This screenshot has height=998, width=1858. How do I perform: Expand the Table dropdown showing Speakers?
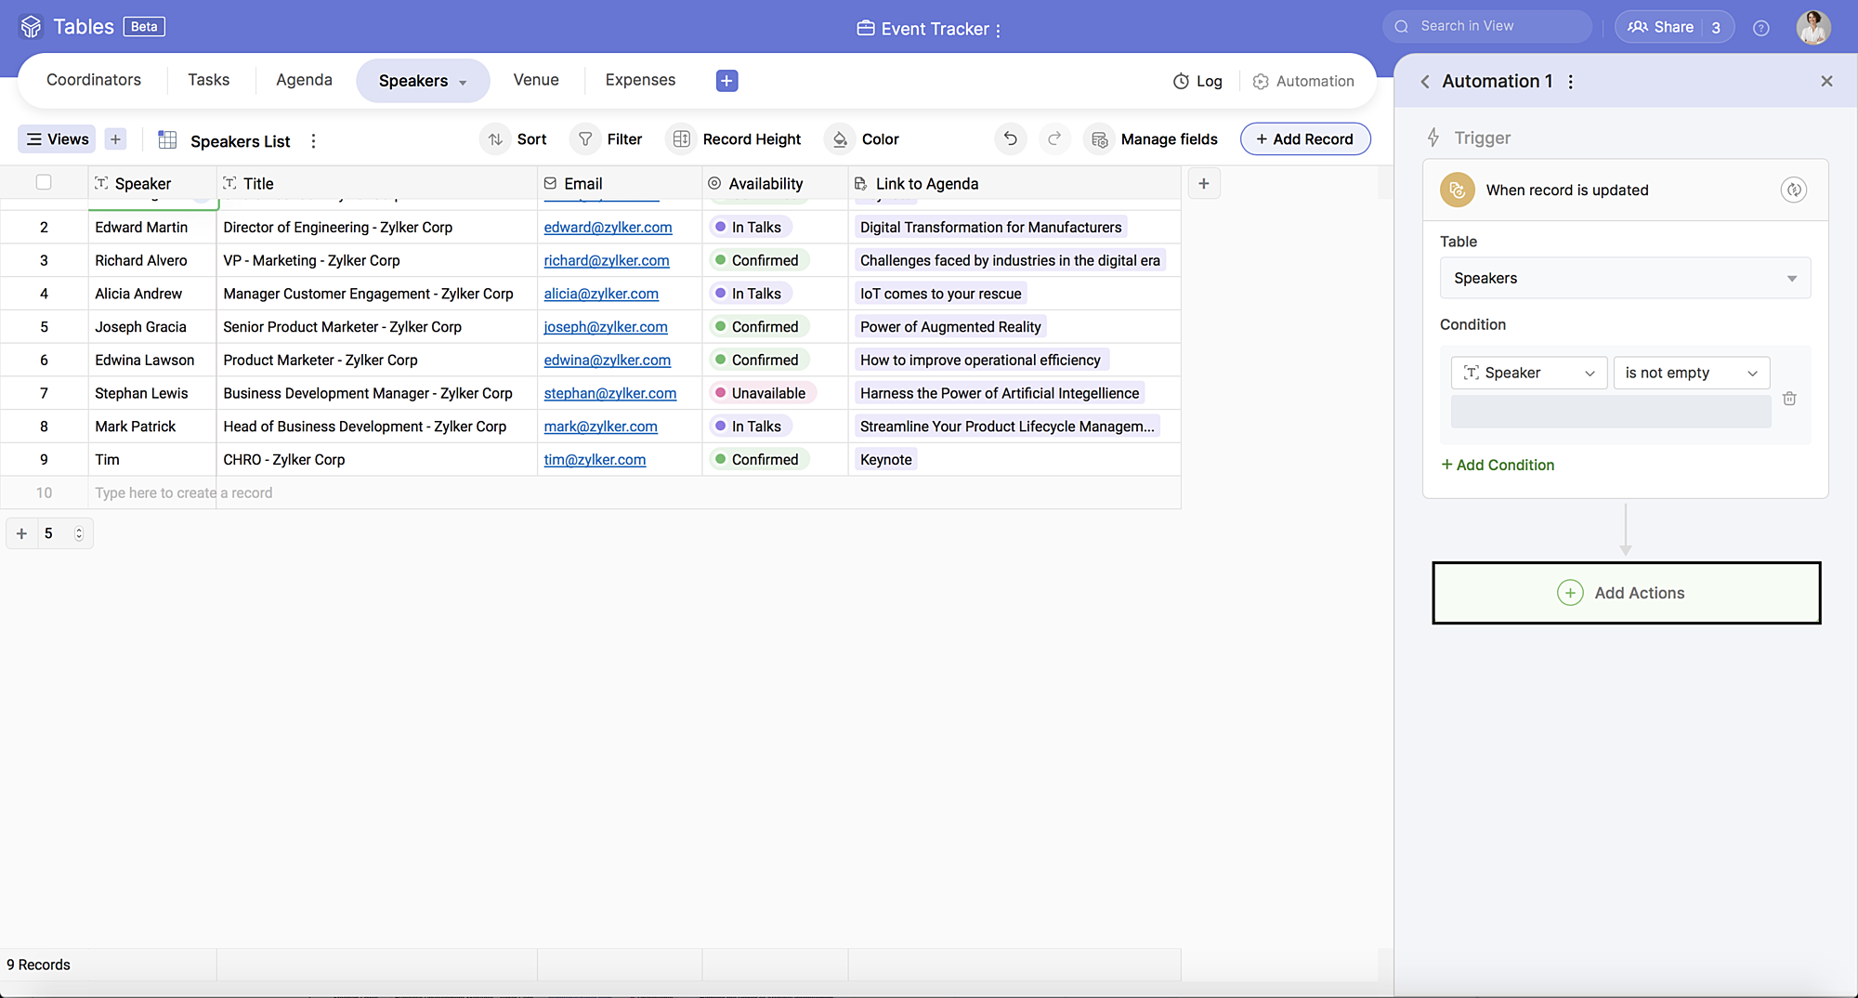1625,279
